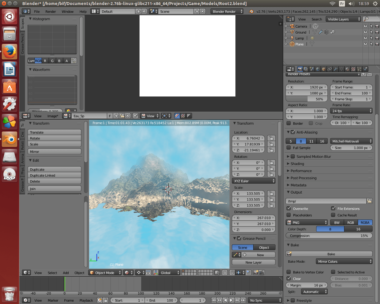Click the wrench modifier icon next to Ground
This screenshot has width=380, height=304.
click(x=321, y=32)
